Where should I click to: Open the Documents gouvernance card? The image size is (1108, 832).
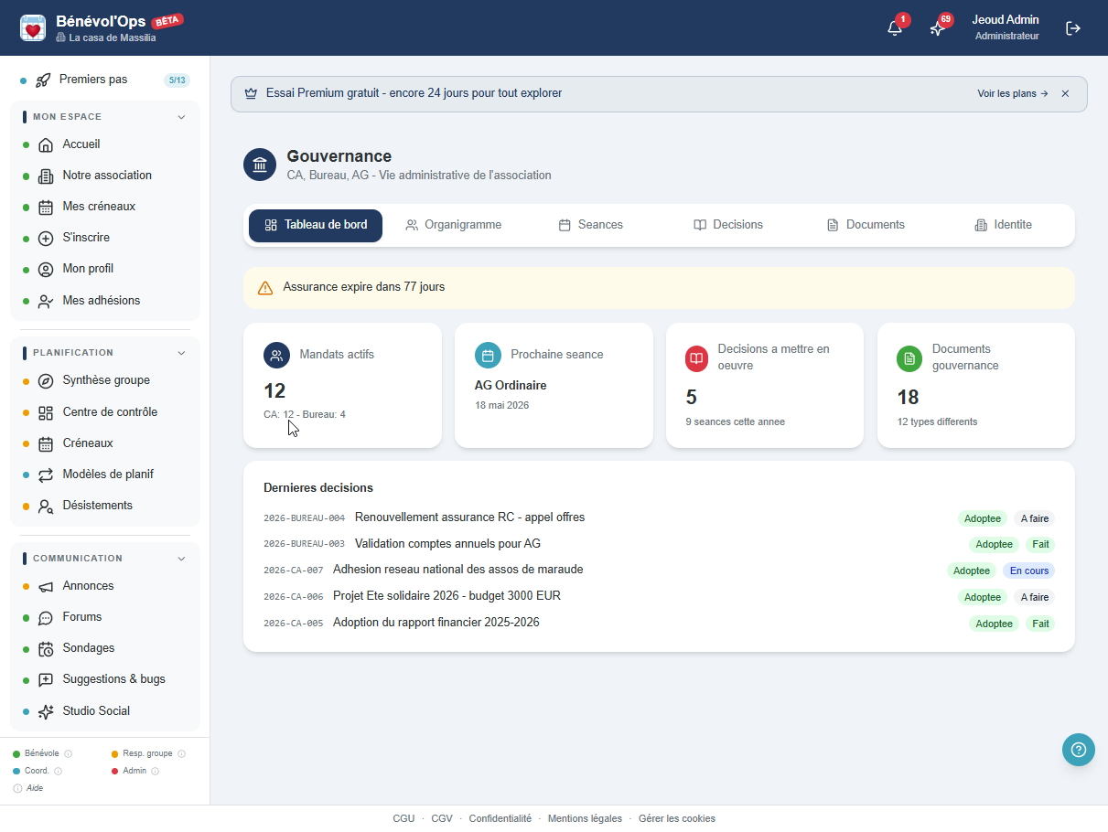click(x=976, y=386)
